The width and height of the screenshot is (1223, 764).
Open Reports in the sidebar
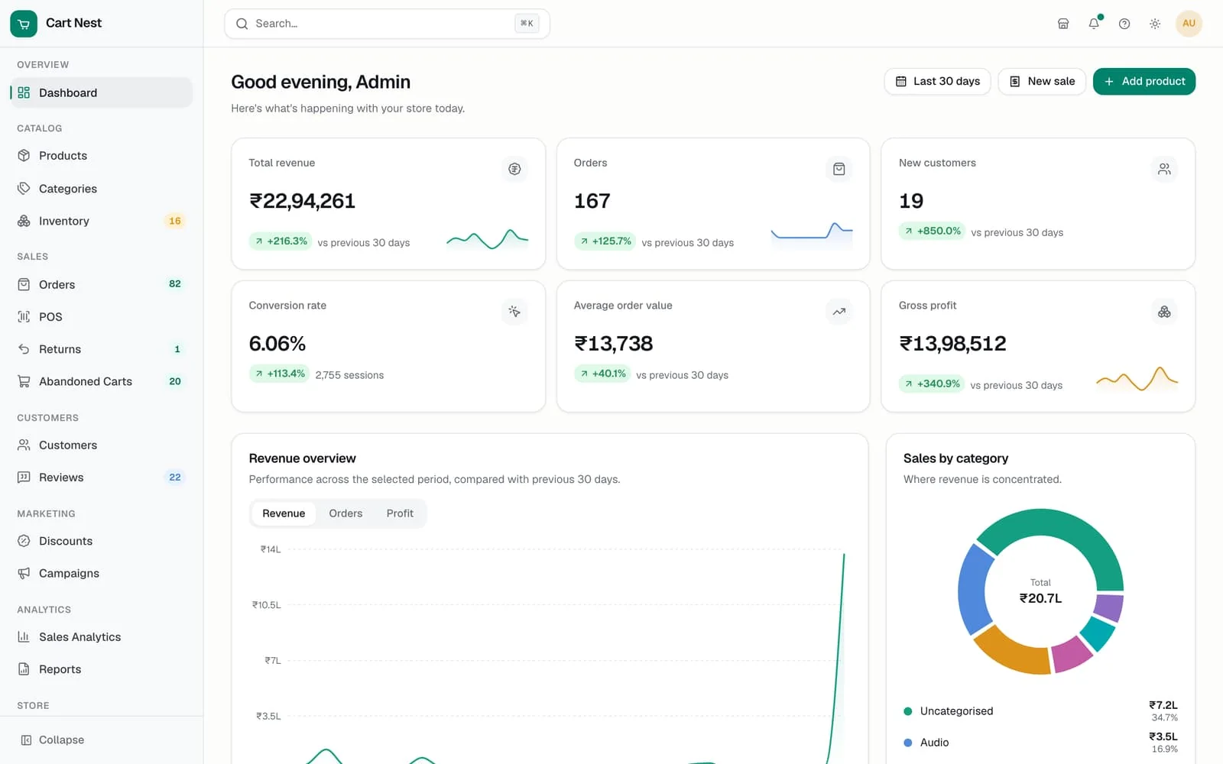pos(101,669)
